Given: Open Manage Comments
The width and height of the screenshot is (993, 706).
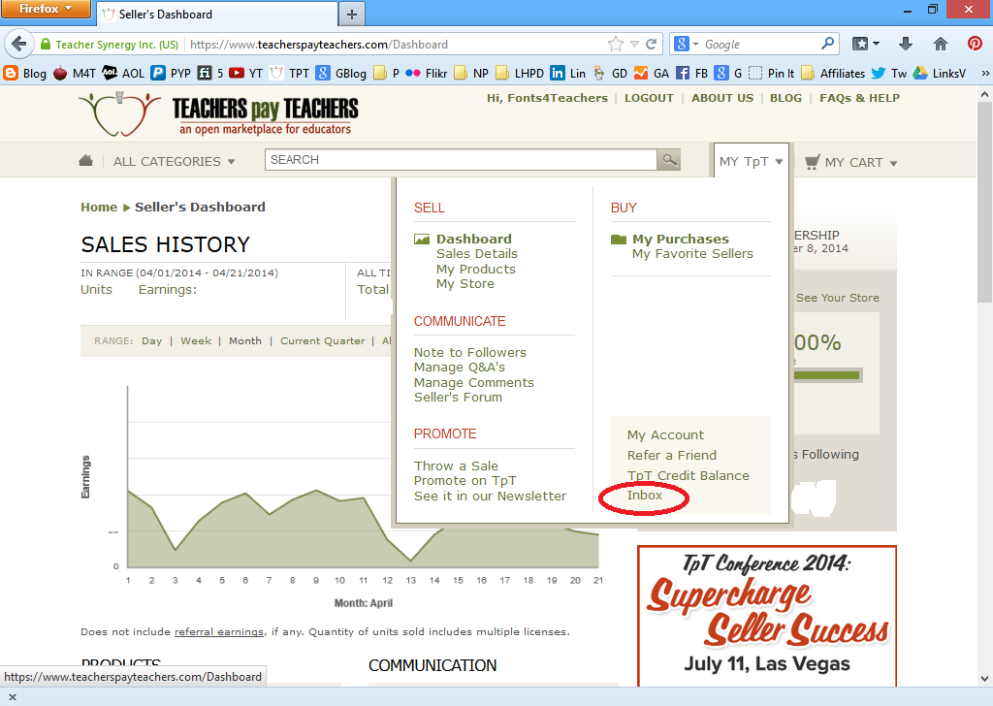Looking at the screenshot, I should click(473, 382).
